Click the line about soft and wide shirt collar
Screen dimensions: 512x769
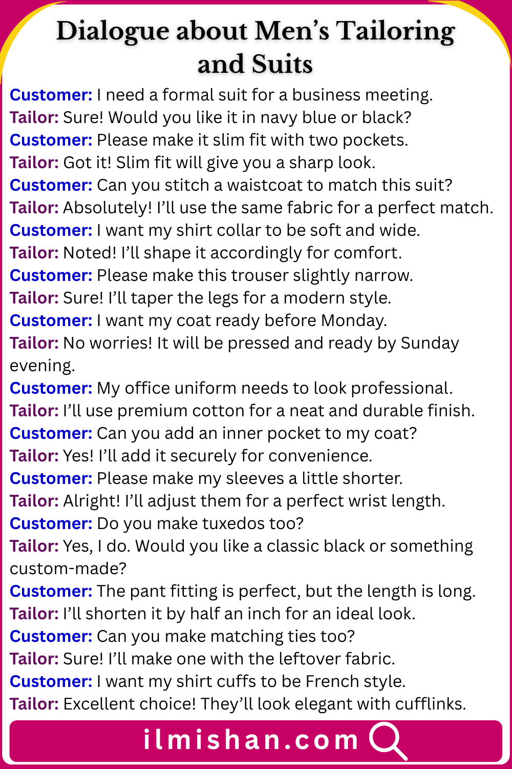coord(258,230)
